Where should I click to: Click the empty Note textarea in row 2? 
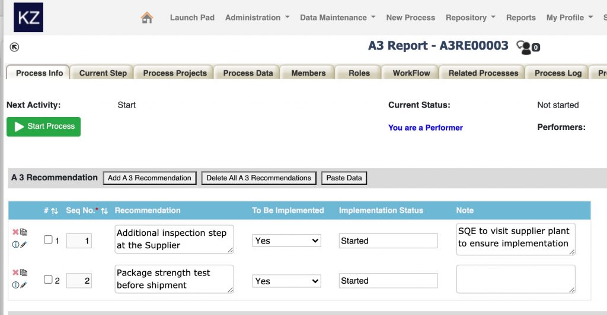515,278
